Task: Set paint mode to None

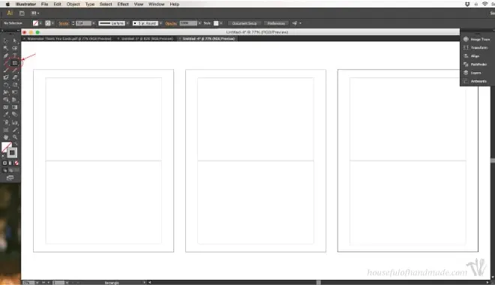Action: click(16, 163)
